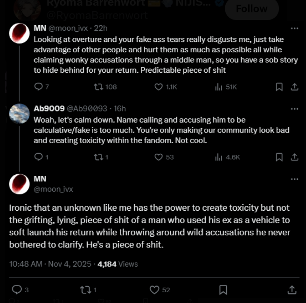Share Ab9009's tweet
Image resolution: width=306 pixels, height=303 pixels.
click(x=294, y=157)
